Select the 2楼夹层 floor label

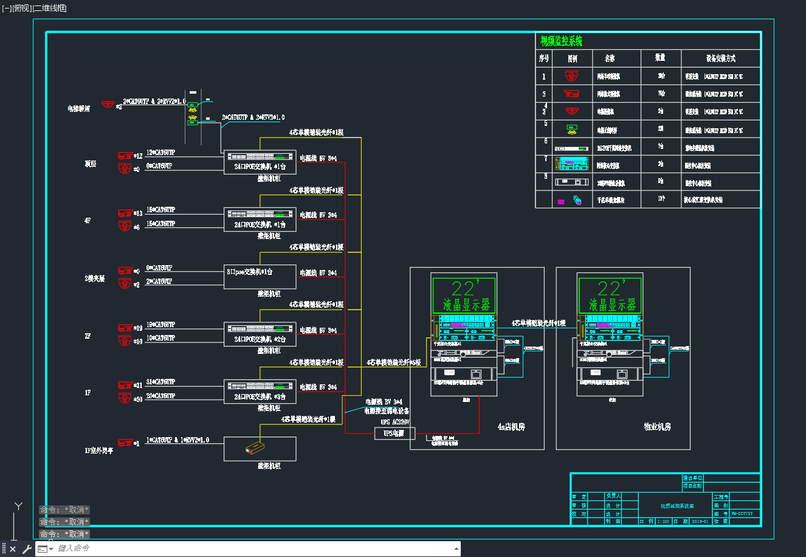click(x=95, y=278)
